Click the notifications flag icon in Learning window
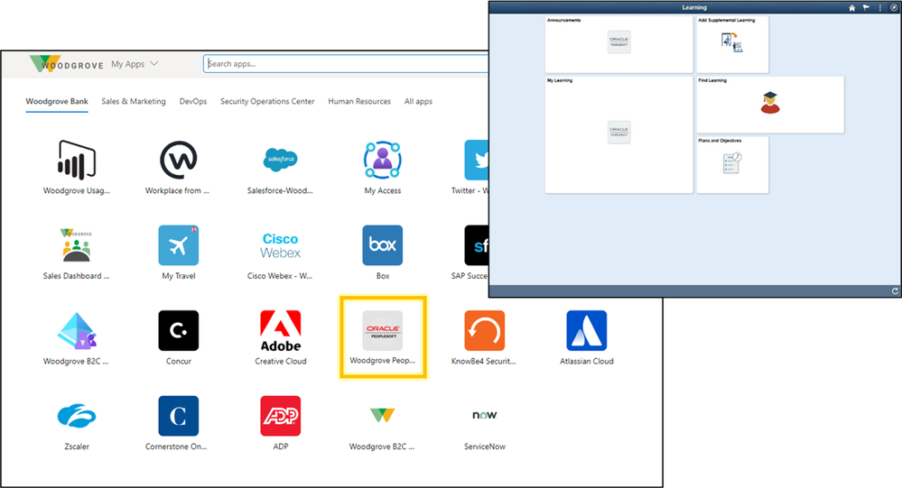The image size is (902, 488). [x=866, y=8]
